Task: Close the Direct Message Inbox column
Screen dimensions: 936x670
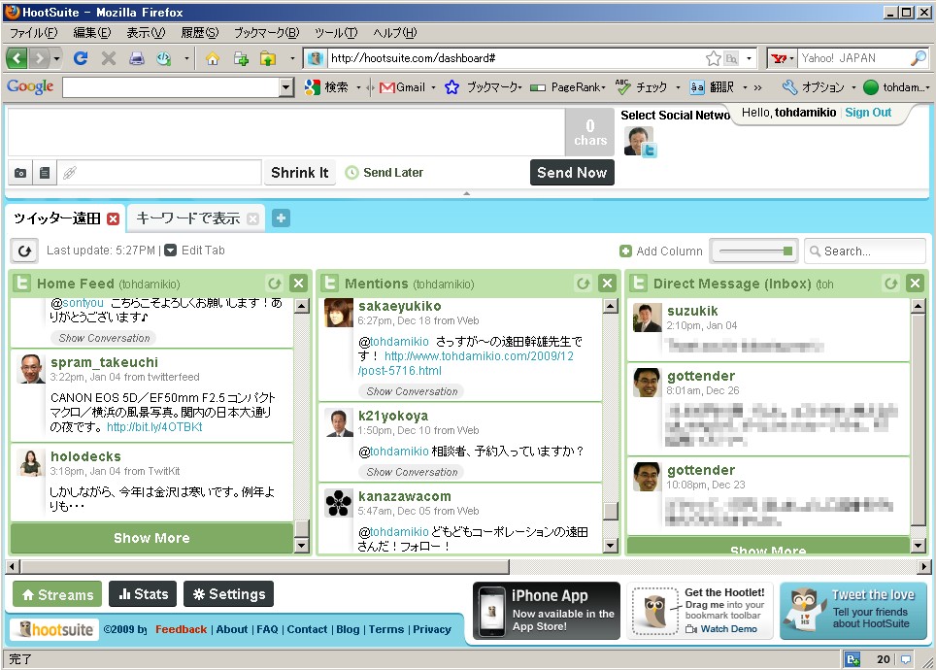Action: [x=915, y=283]
